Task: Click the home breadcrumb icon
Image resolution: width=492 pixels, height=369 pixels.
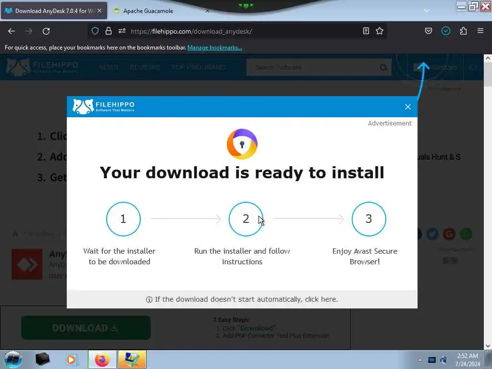Action: 15,234
